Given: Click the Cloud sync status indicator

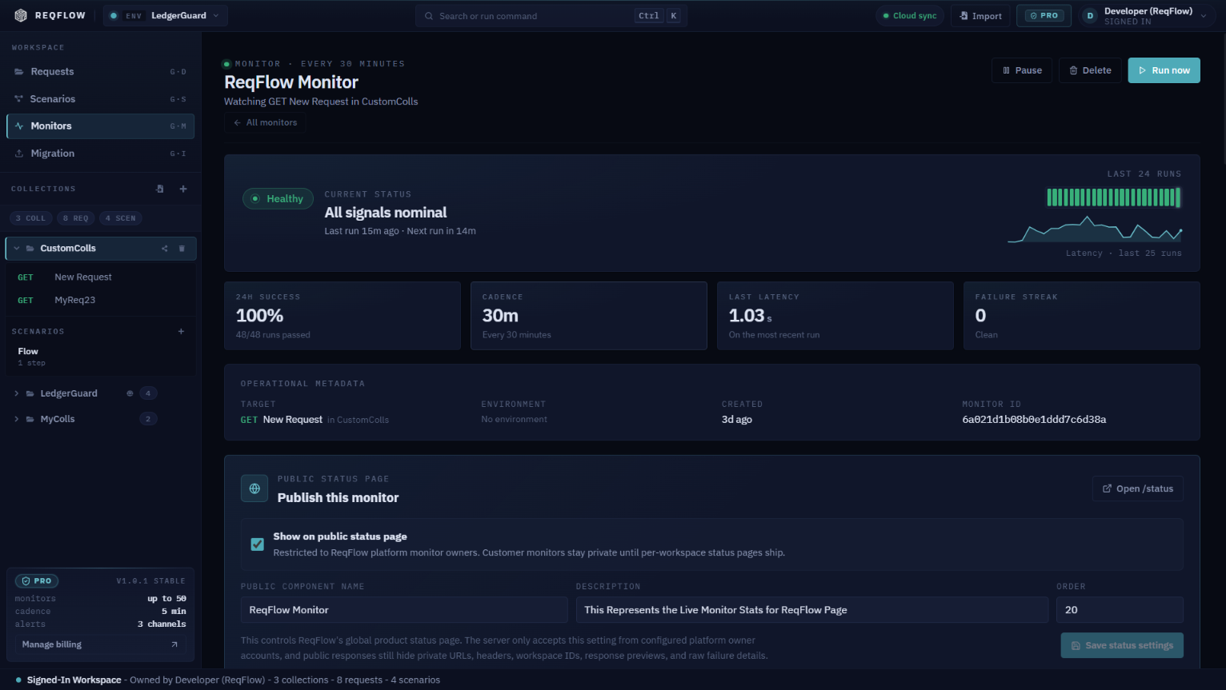Looking at the screenshot, I should coord(910,16).
